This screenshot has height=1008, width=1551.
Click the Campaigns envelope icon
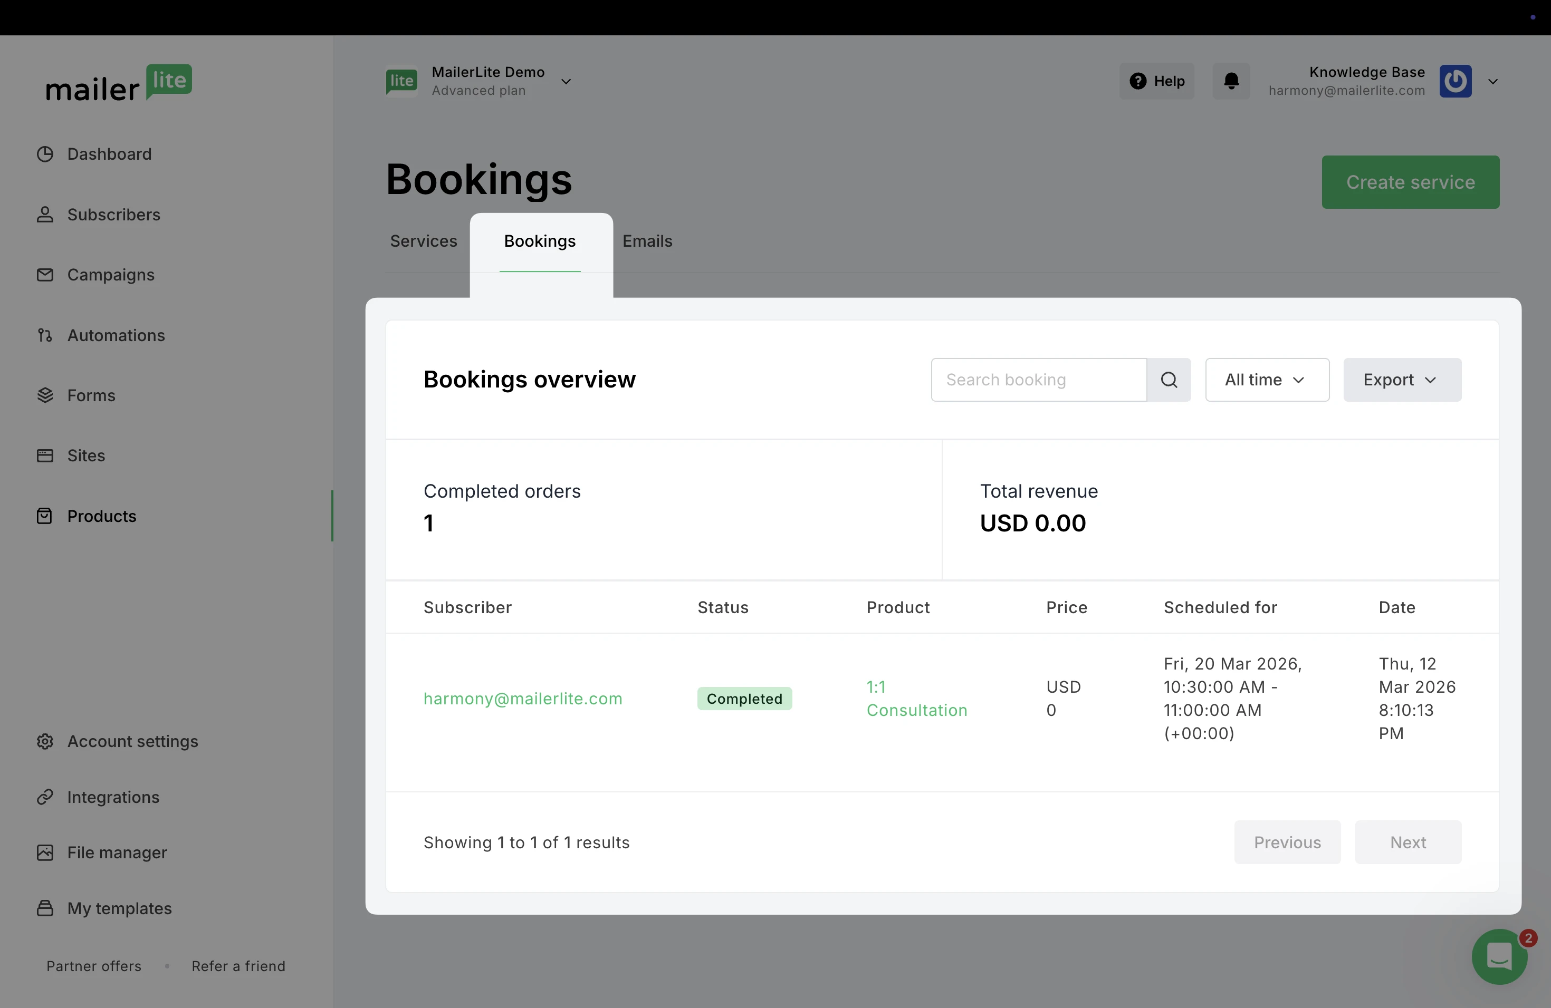45,275
